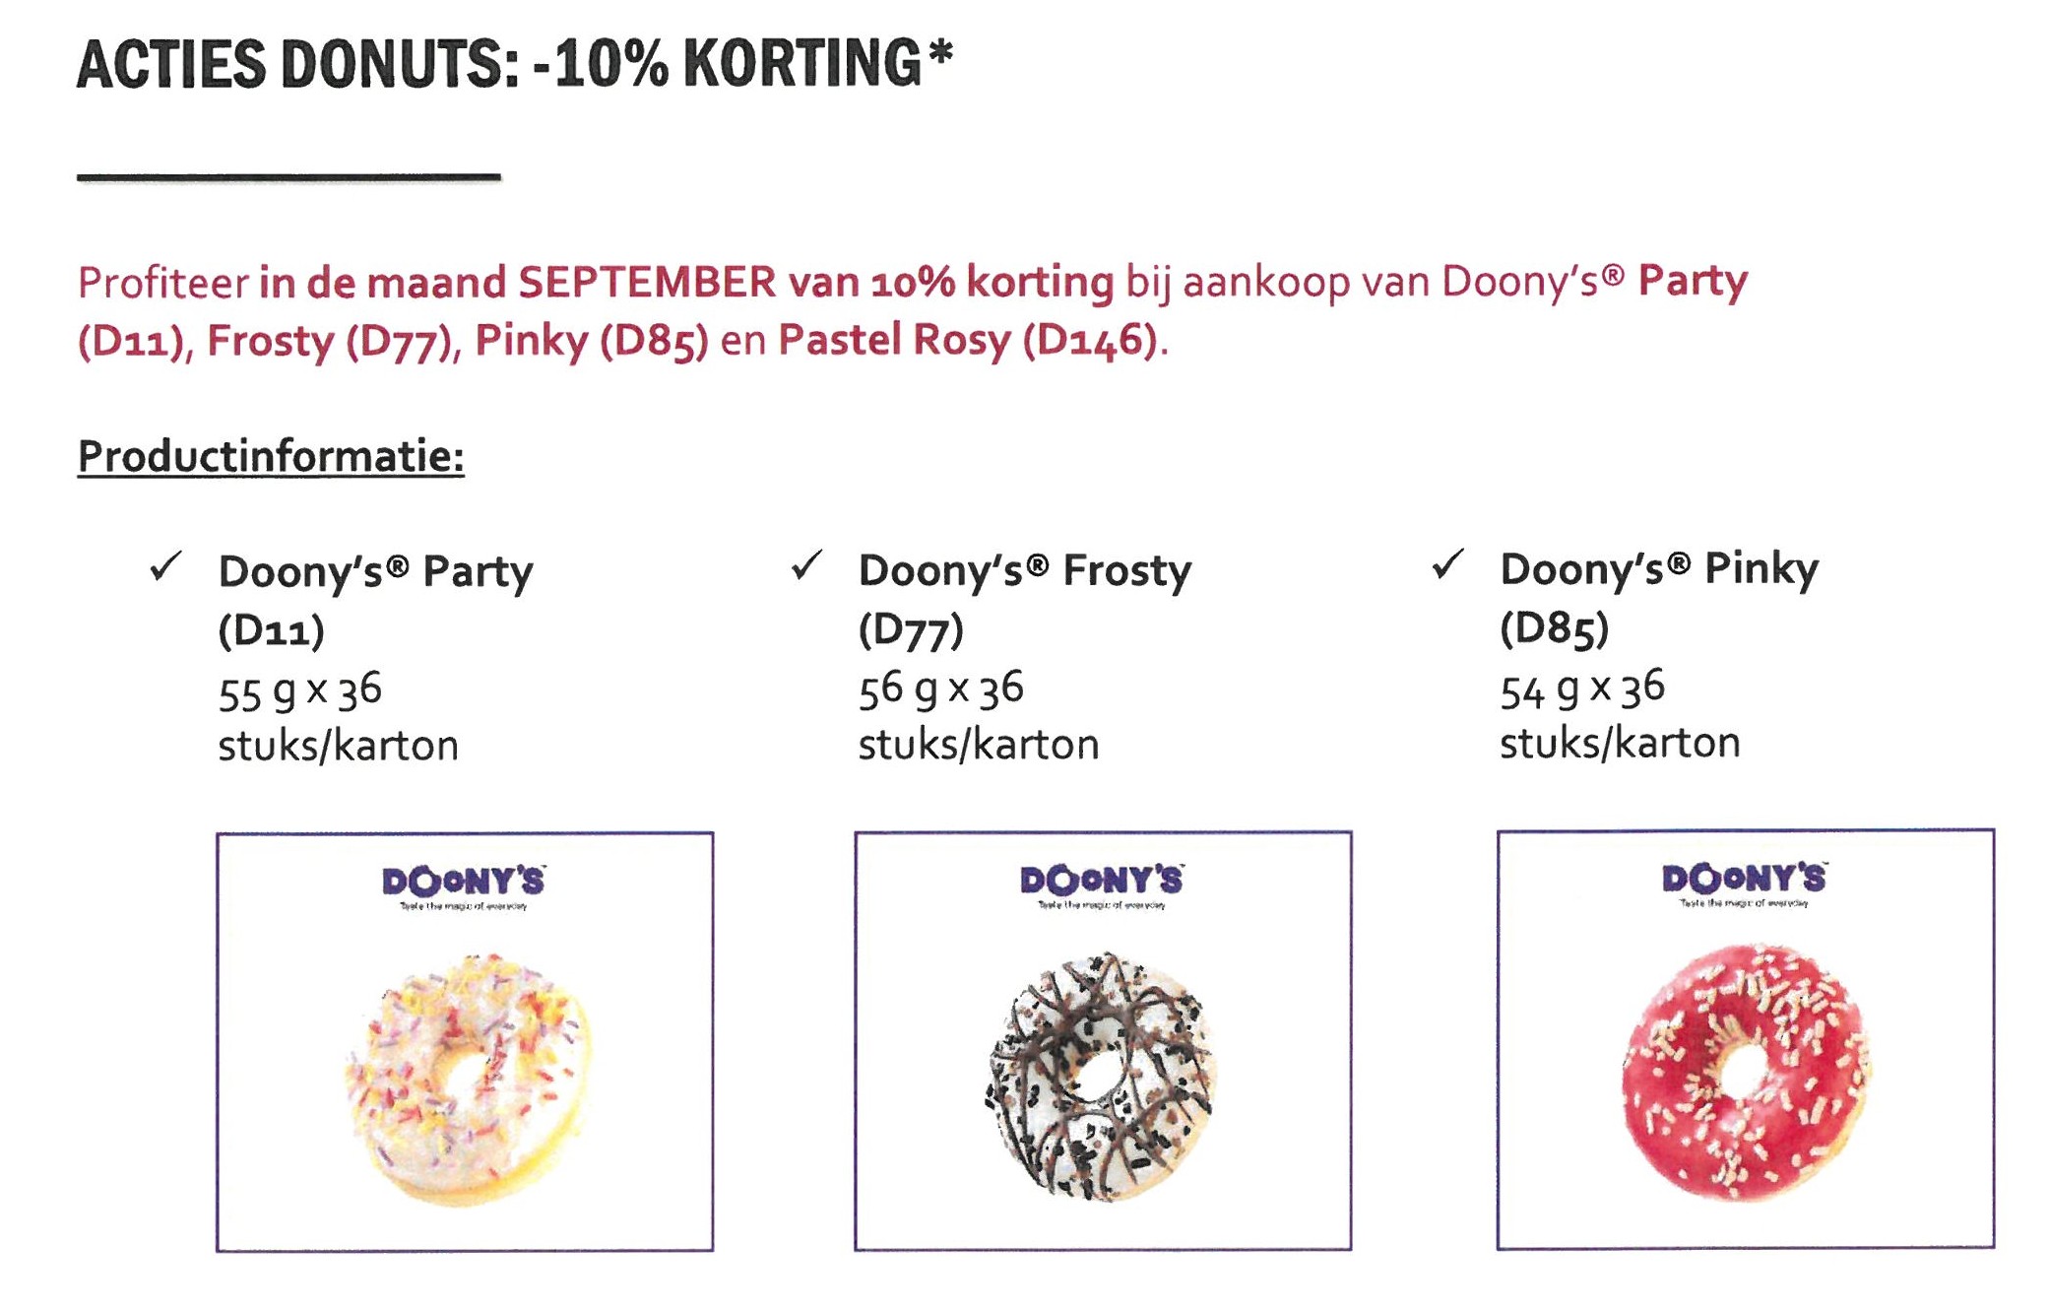Screen dimensions: 2049x1312
Task: Click the SEPTEMBER 10% korting promo text
Action: point(686,283)
